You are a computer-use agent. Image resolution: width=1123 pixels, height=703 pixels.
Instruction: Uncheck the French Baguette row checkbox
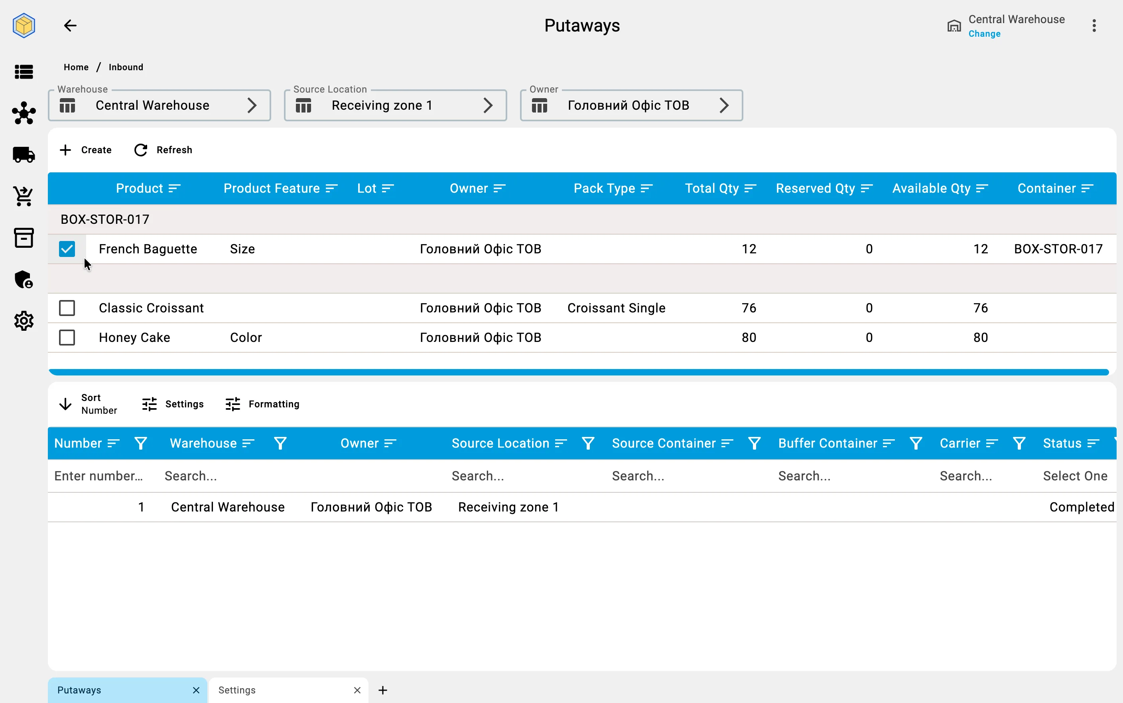click(67, 249)
